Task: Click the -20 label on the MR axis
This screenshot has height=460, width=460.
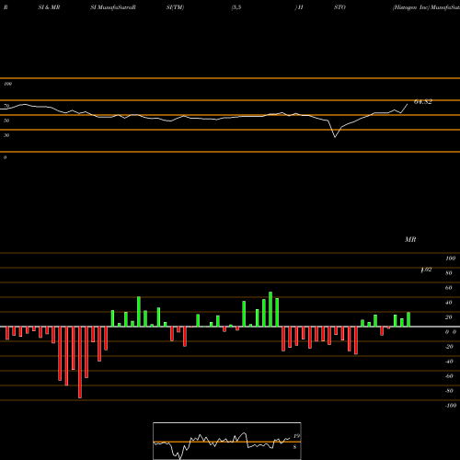Action: click(x=449, y=347)
